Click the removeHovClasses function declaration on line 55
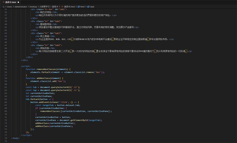This screenshot has height=143, width=237. point(48,69)
